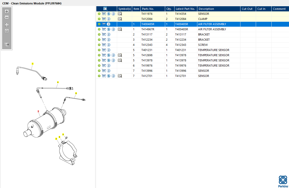The image size is (289, 188).
Task: Click the supersession S icon for T411976
Action: [109, 14]
